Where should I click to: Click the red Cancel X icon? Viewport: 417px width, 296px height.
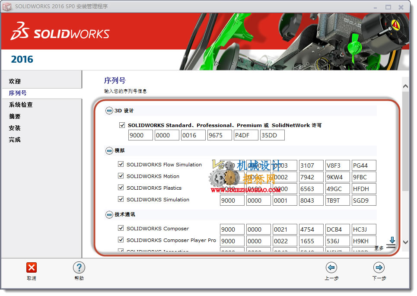tap(32, 267)
